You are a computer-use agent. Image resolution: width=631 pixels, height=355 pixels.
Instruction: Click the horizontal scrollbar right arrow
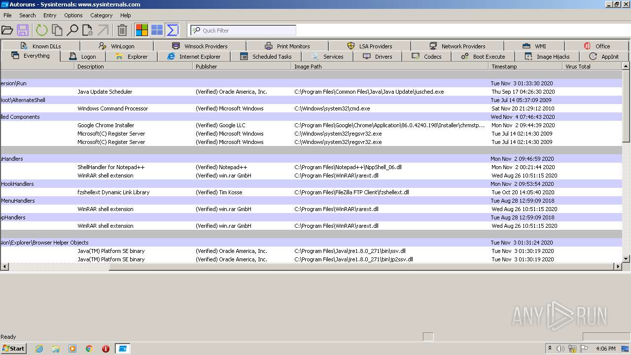pyautogui.click(x=618, y=267)
